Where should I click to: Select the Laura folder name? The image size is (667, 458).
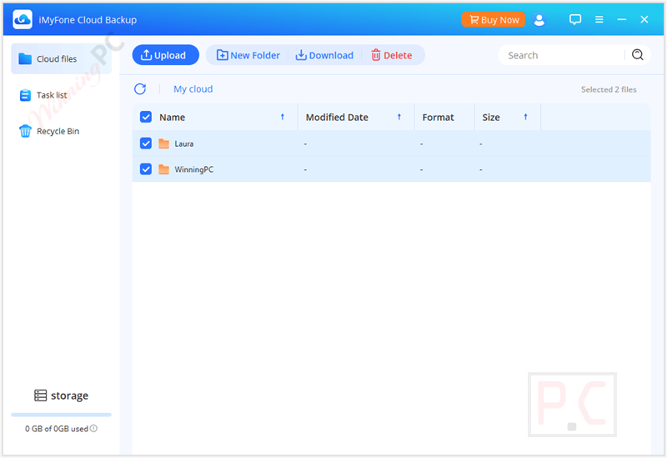(183, 143)
